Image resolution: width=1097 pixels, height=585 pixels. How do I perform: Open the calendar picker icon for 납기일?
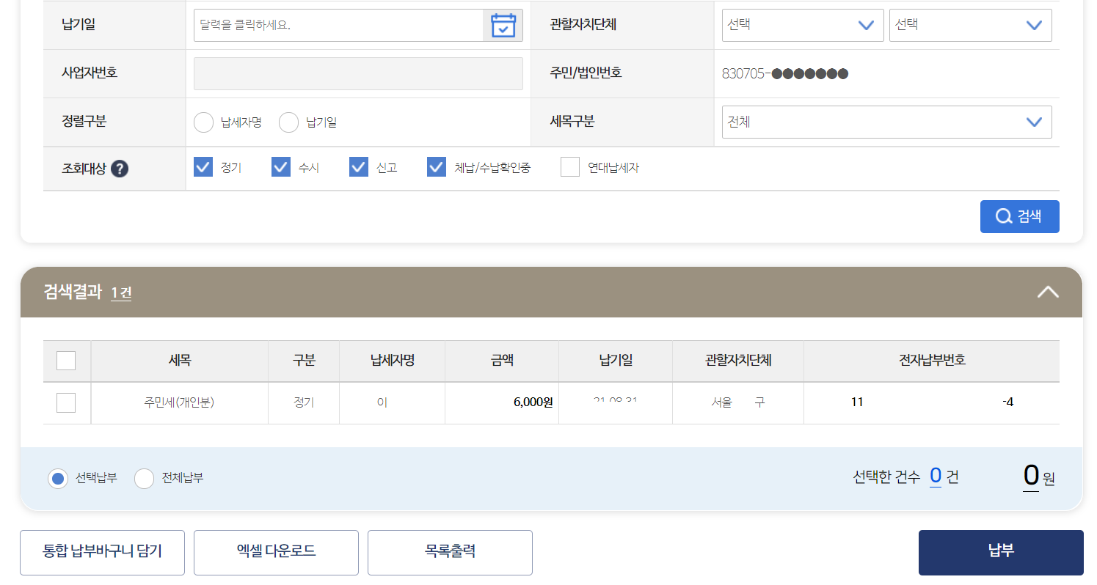click(x=503, y=25)
